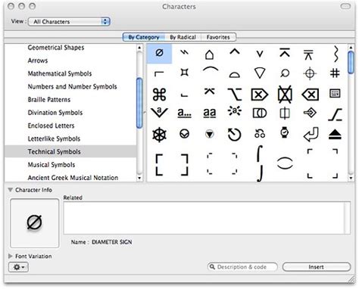This screenshot has width=359, height=289.
Task: Select Technical Symbols category
Action: tap(70, 151)
